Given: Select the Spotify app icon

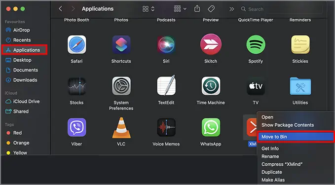Looking at the screenshot, I should click(256, 45).
